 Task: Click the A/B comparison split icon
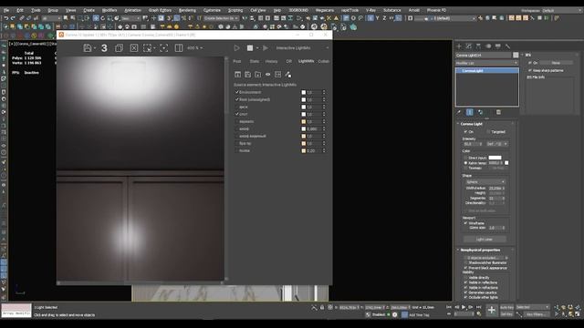pos(179,48)
